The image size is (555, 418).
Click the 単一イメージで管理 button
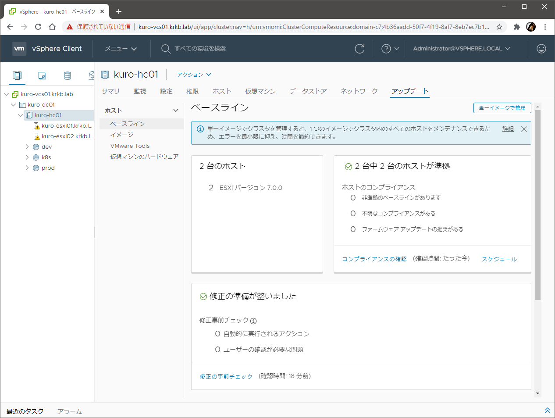tap(502, 108)
